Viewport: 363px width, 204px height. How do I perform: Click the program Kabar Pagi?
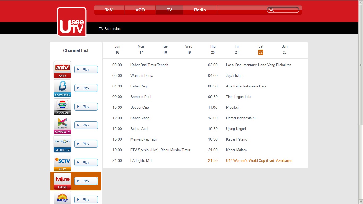[139, 86]
